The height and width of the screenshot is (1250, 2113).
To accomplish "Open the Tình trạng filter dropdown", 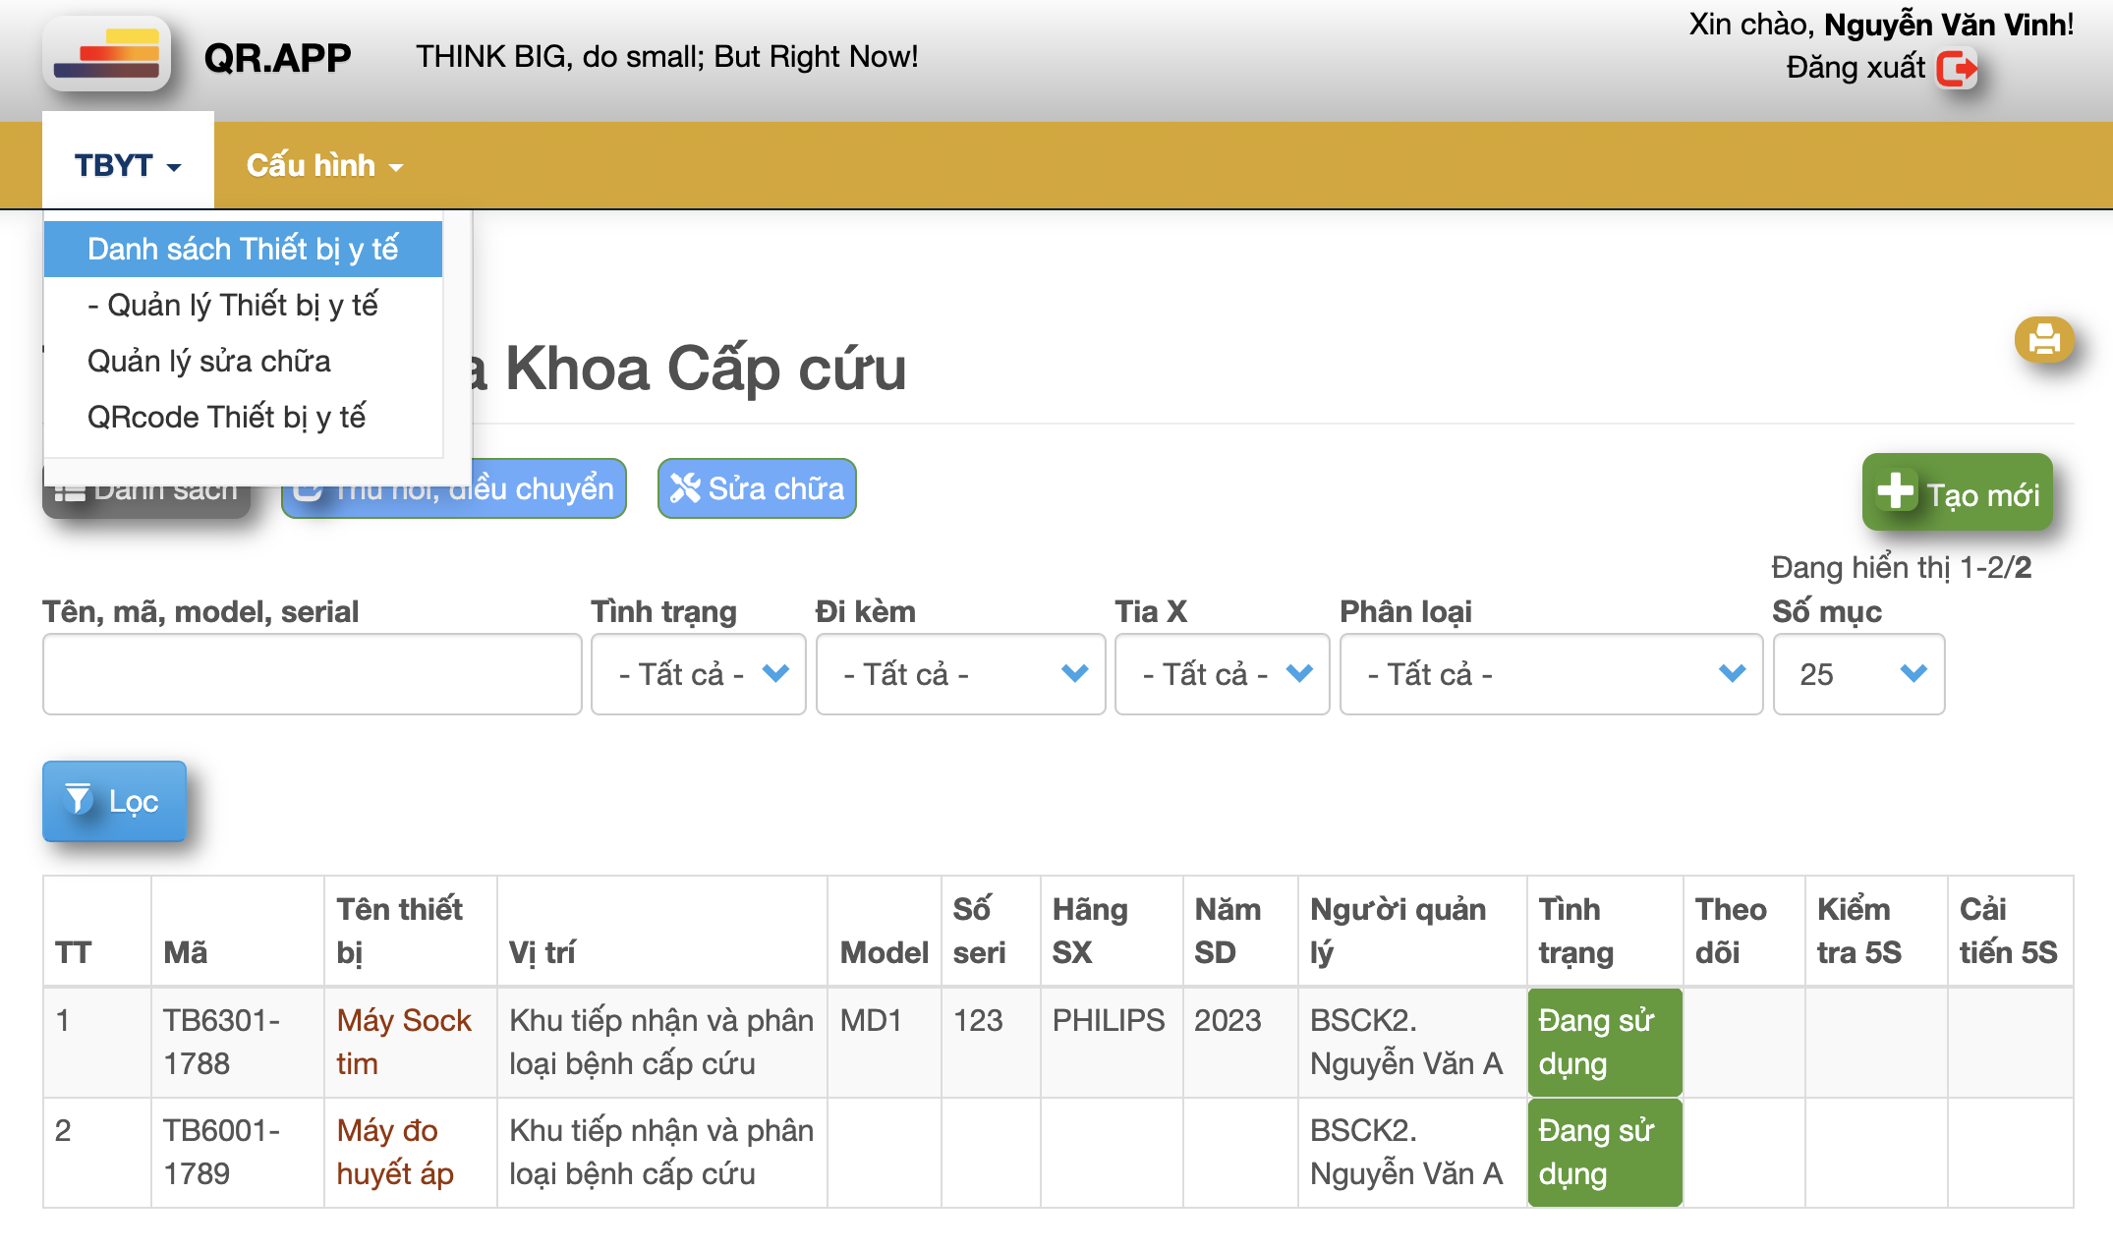I will 698,674.
